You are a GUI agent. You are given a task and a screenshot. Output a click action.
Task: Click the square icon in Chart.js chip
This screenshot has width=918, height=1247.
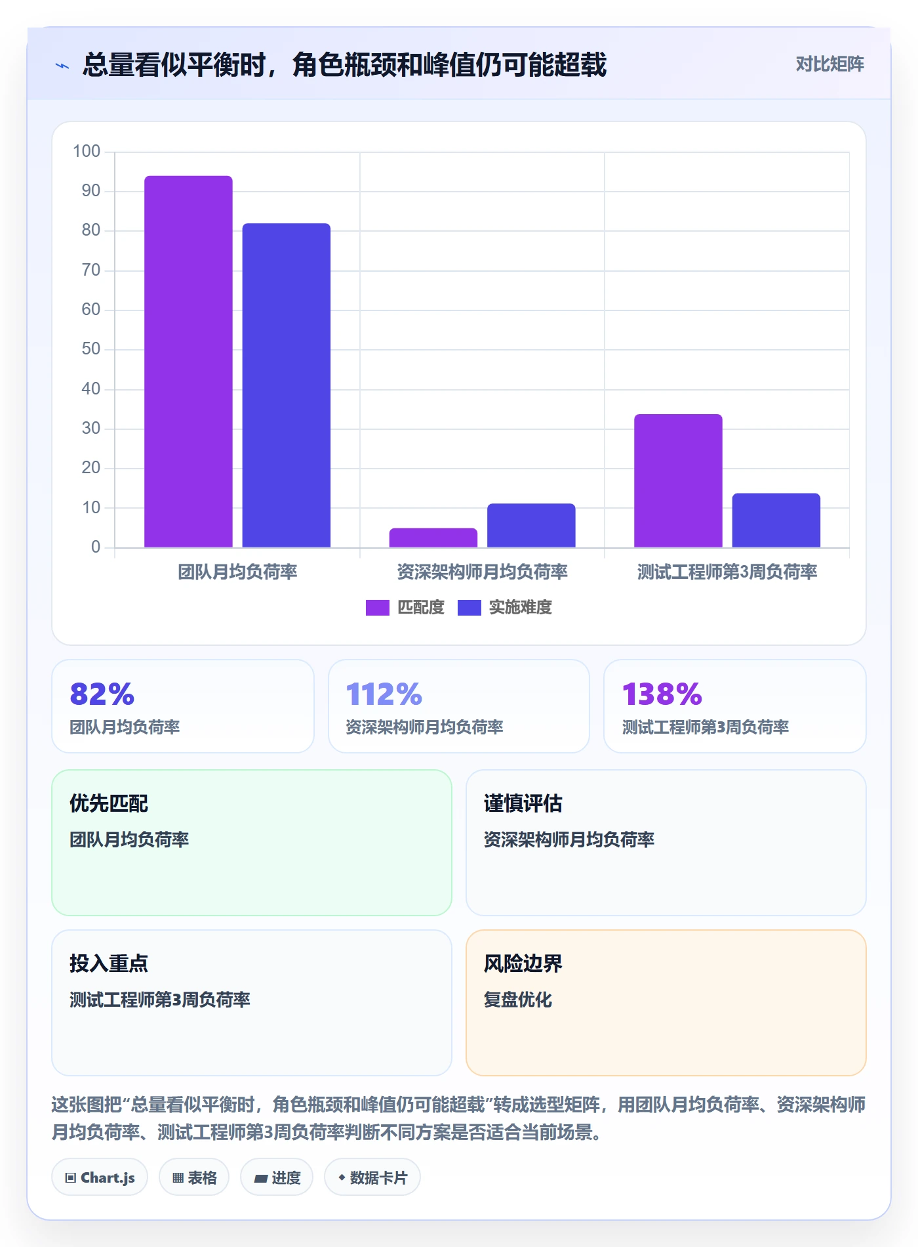(71, 1178)
